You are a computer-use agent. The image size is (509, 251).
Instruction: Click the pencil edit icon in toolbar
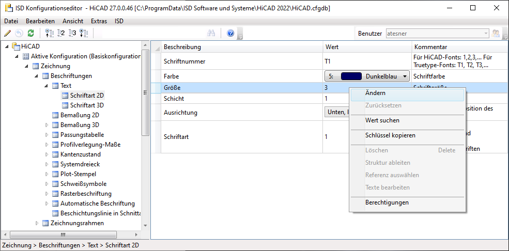(7, 33)
